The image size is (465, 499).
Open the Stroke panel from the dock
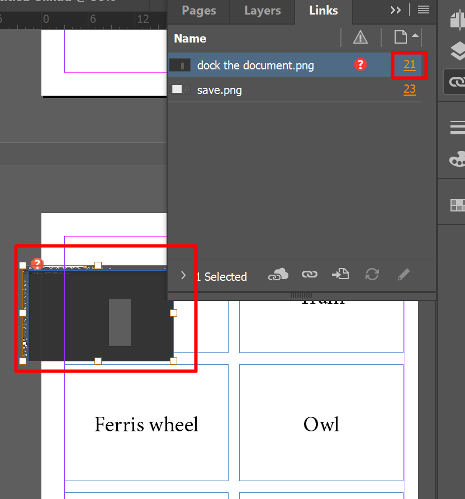(457, 127)
